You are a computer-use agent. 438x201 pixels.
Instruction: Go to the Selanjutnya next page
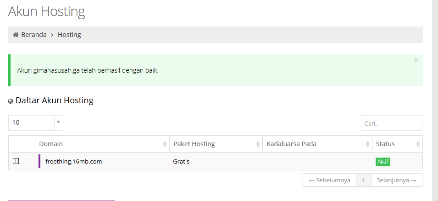point(397,180)
